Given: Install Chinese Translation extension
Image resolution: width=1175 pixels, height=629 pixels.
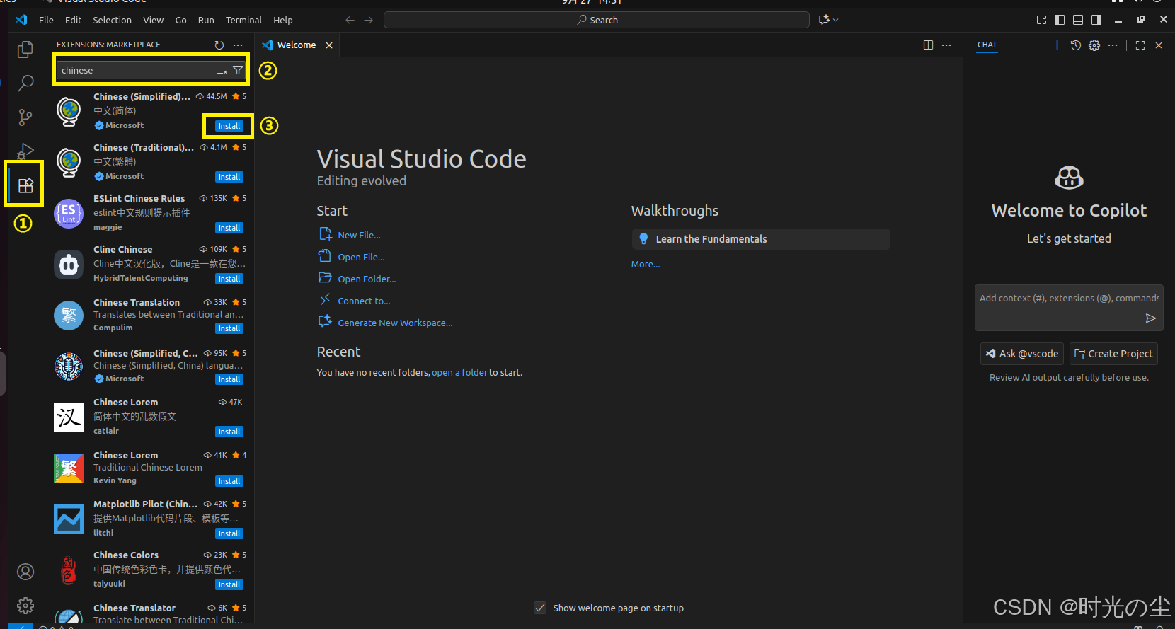Looking at the screenshot, I should click(x=229, y=328).
